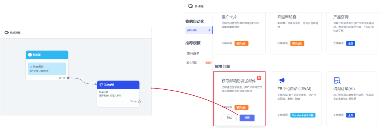Click the 聊天插件 tag on 推广卡片 card
Image resolution: width=381 pixels, height=128 pixels.
(241, 43)
